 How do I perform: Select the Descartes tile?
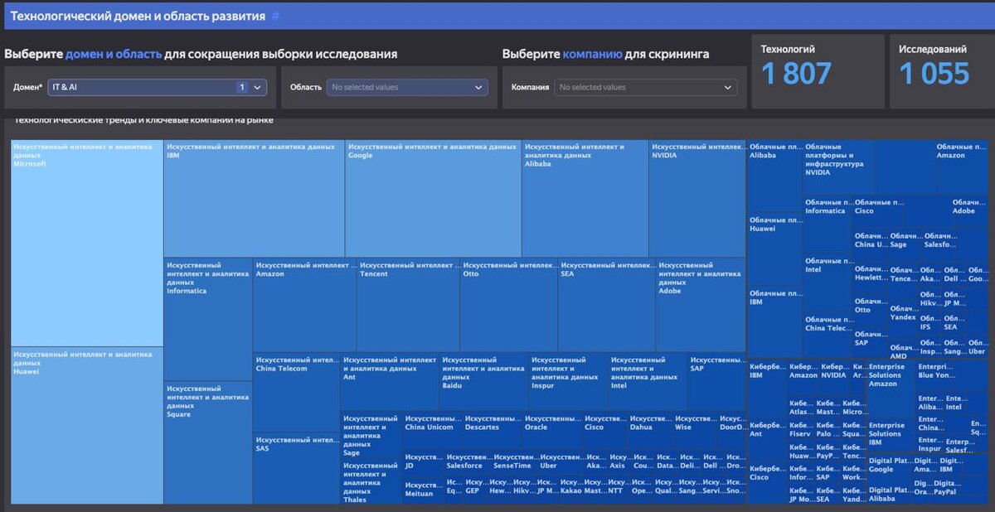(x=492, y=430)
